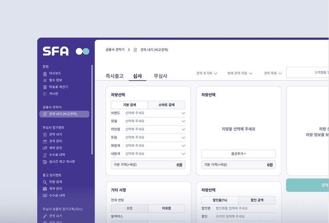
Task: Click the 옵션추가 + button
Action: coord(238,154)
